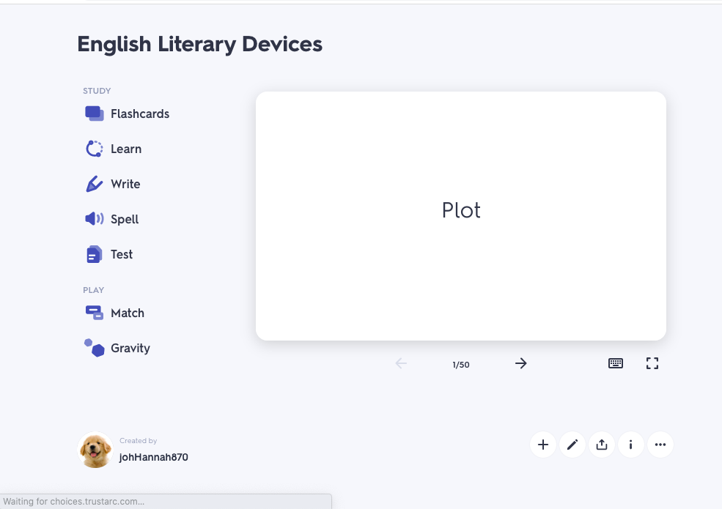
Task: Click the Spell speaker icon
Action: (x=95, y=219)
